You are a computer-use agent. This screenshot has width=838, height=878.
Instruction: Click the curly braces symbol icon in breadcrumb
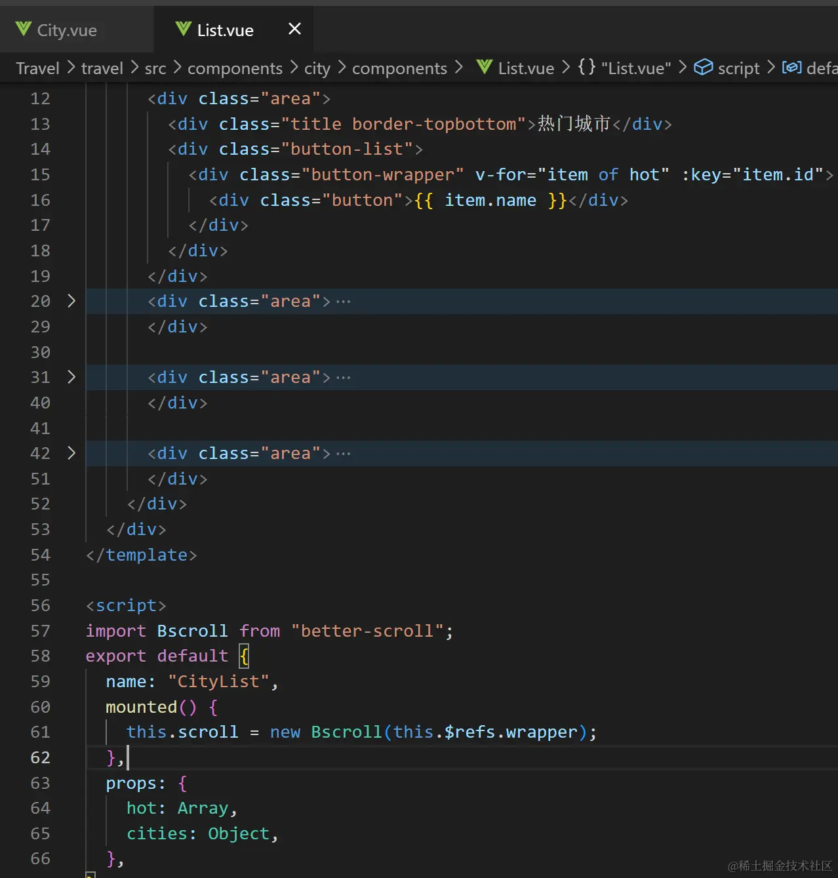pyautogui.click(x=587, y=68)
